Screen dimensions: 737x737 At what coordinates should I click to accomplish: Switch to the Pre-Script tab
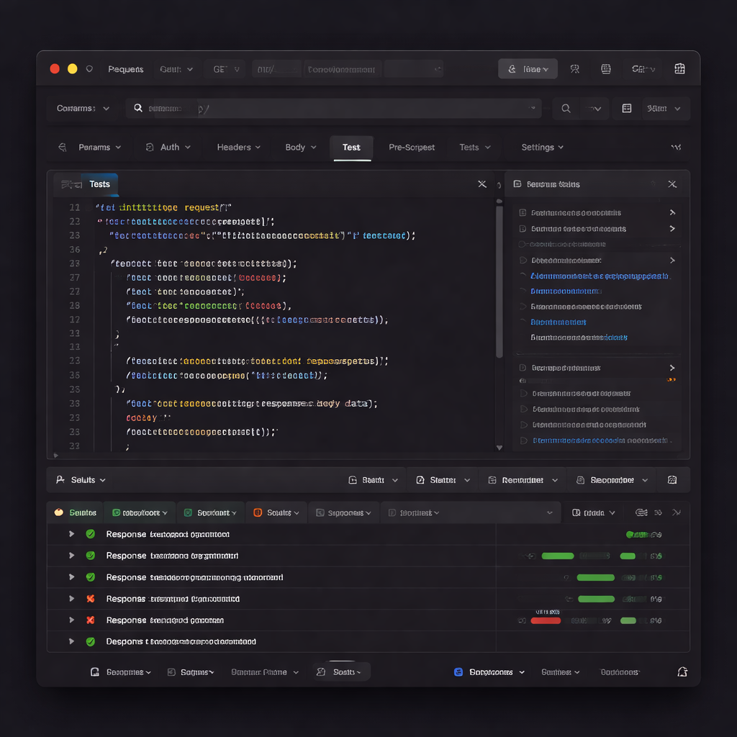pyautogui.click(x=412, y=148)
